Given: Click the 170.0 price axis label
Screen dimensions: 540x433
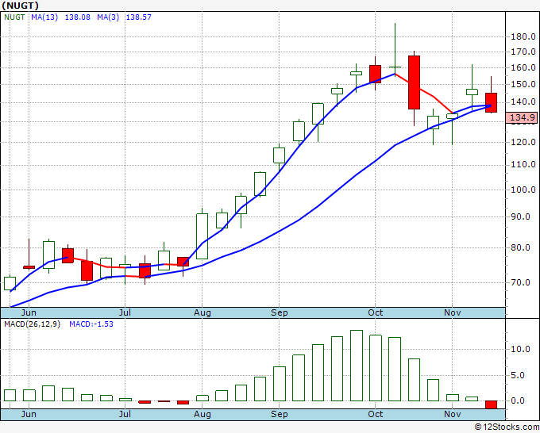Looking at the screenshot, I should coord(523,52).
